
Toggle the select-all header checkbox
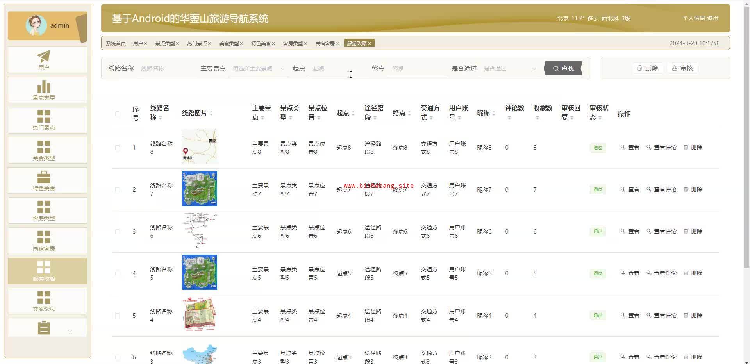point(118,114)
